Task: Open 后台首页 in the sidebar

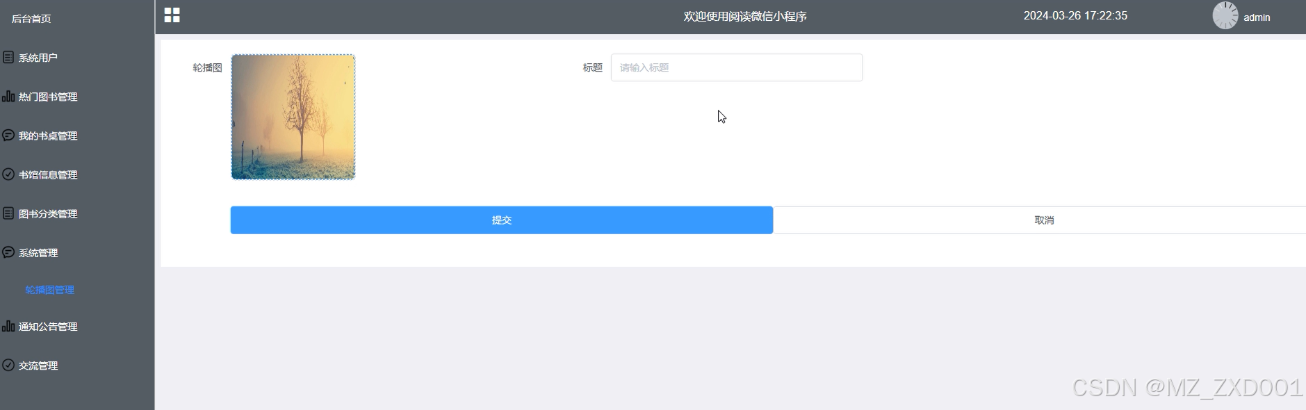Action: (x=31, y=19)
